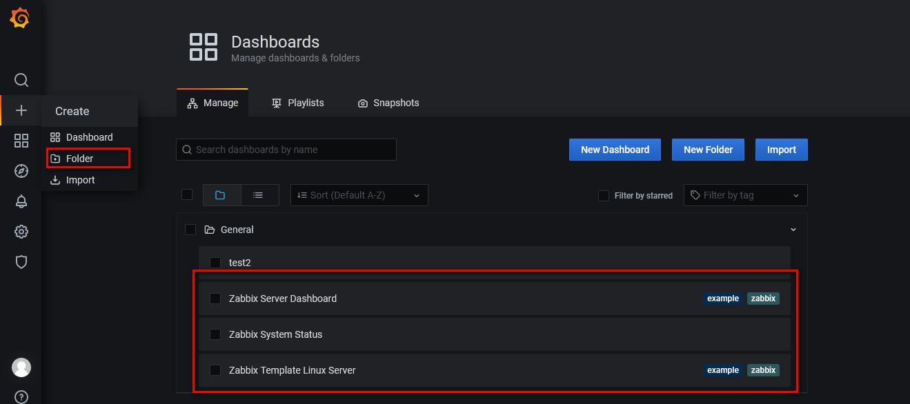910x404 pixels.
Task: Open the Filter by tag dropdown
Action: coord(745,195)
